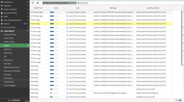
Task: Expand the Dashboard menu chevron
Action: click(x=28, y=2)
